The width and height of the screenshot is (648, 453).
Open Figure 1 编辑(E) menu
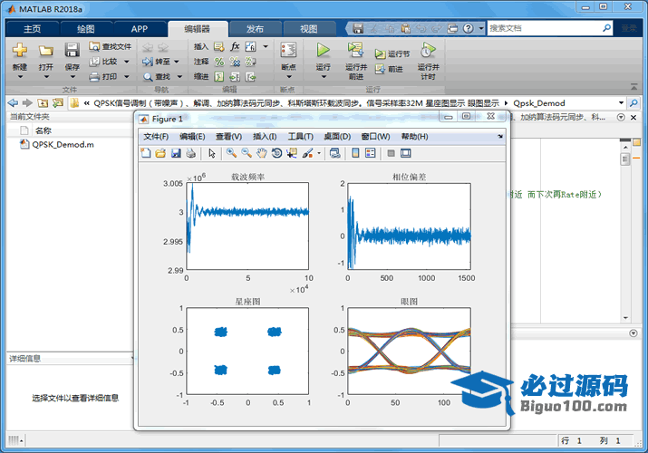click(192, 136)
